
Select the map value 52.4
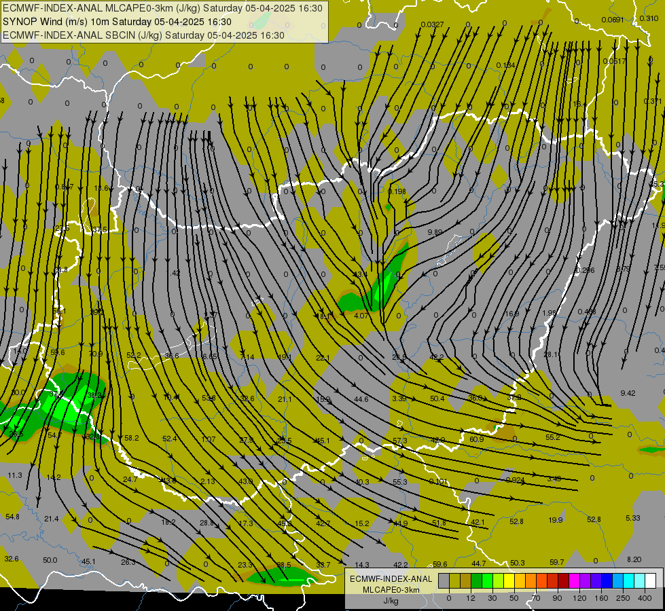170,439
